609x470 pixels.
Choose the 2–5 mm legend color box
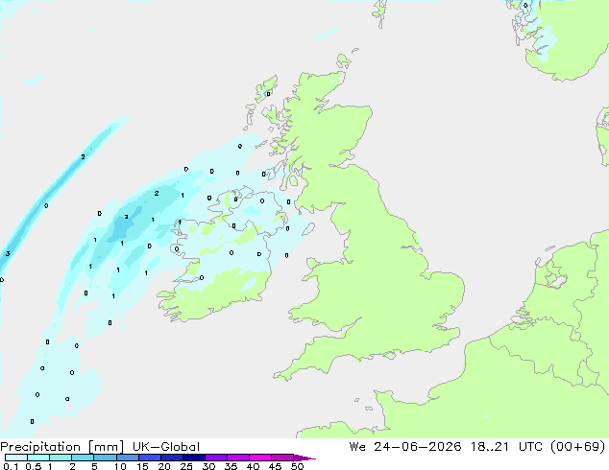click(x=83, y=458)
